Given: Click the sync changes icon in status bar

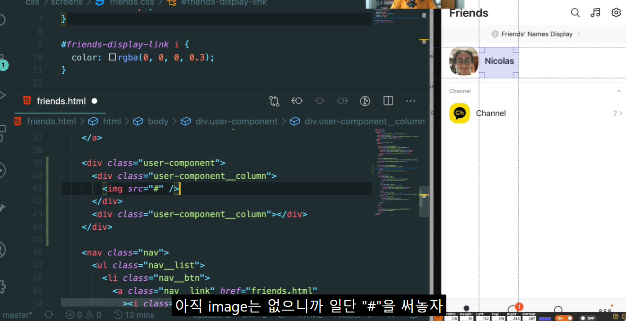Looking at the screenshot, I should click(48, 314).
